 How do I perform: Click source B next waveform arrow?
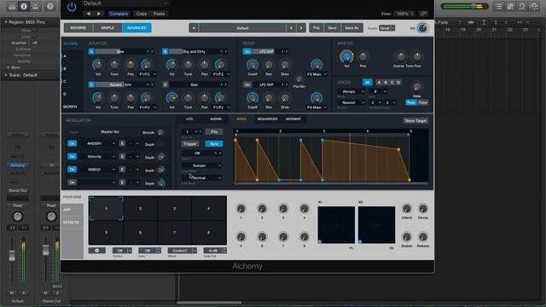click(226, 51)
